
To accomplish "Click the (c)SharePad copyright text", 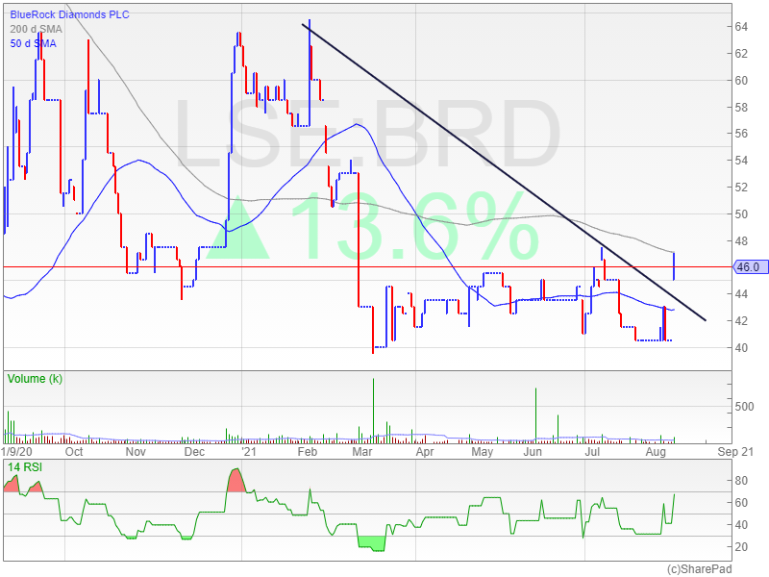I will (700, 569).
